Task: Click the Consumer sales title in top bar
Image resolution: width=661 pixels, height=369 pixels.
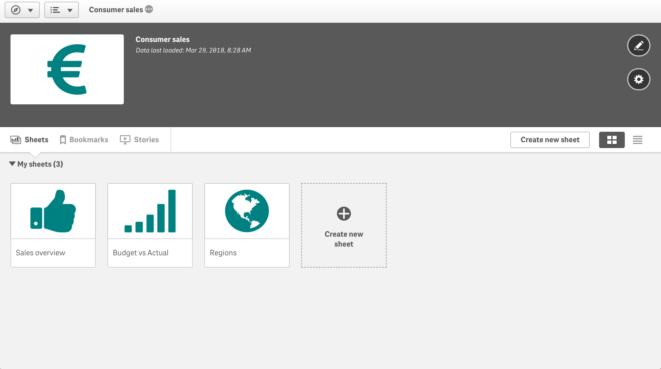Action: click(116, 10)
